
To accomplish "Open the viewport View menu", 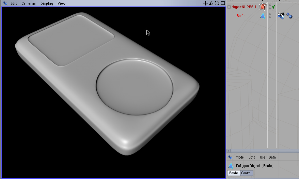I will 62,3.
